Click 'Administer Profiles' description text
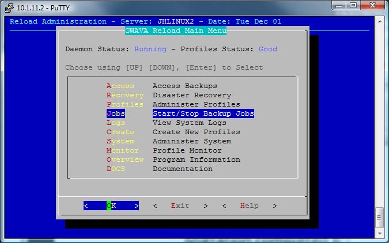The image size is (389, 243). (197, 104)
